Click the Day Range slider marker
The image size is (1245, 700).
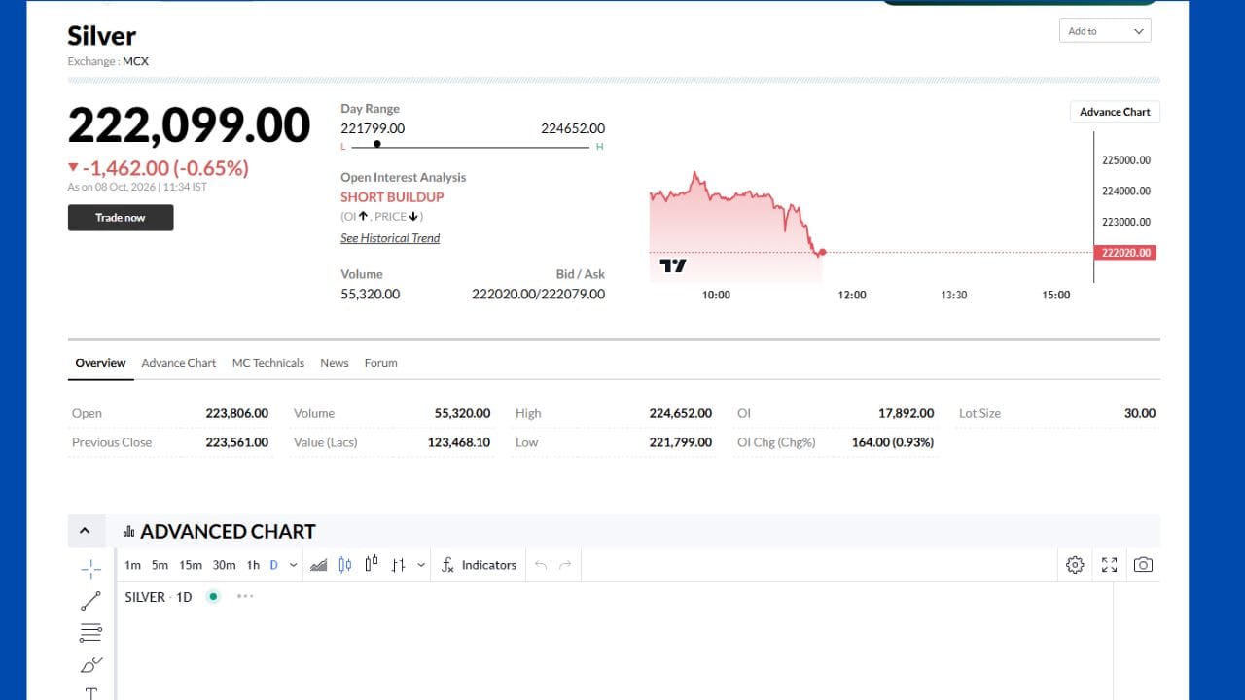(376, 144)
